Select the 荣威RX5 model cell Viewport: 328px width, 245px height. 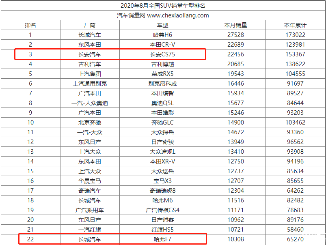click(162, 74)
